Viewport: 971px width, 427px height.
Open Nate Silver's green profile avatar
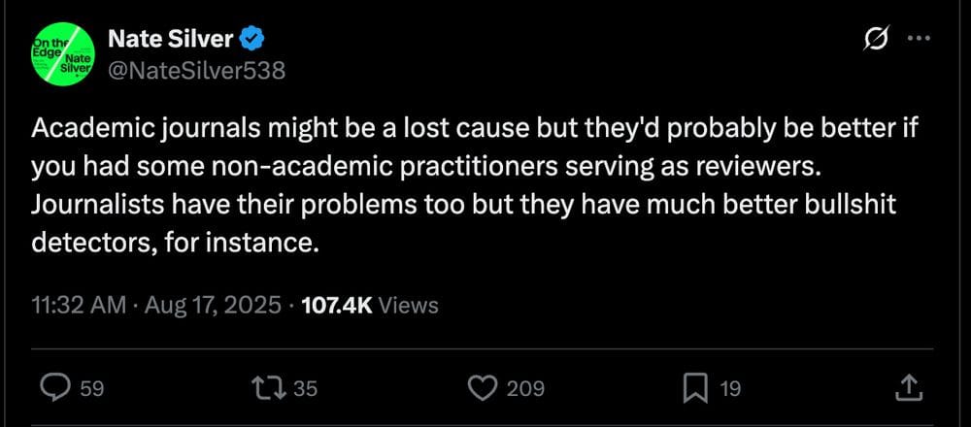(x=62, y=52)
